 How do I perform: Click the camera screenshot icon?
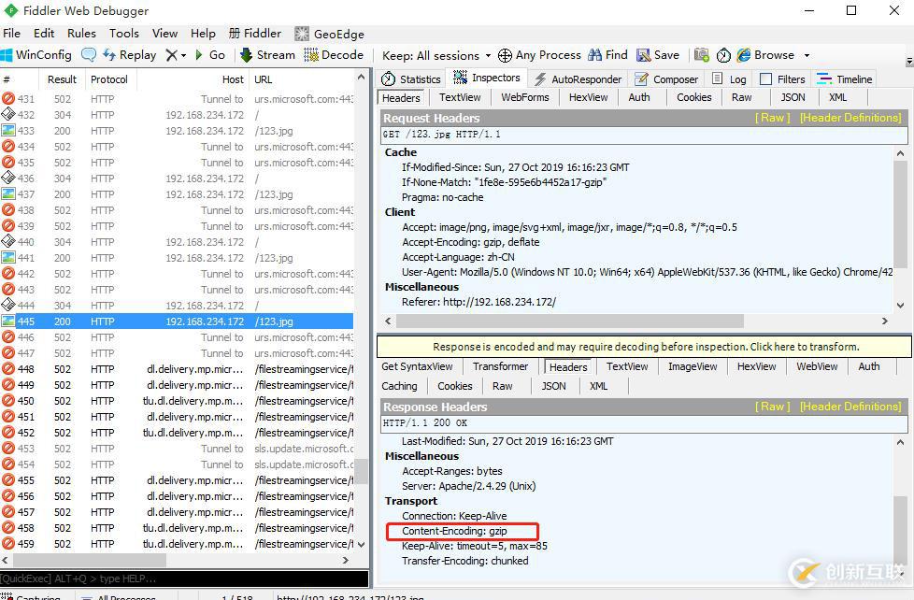pyautogui.click(x=702, y=55)
